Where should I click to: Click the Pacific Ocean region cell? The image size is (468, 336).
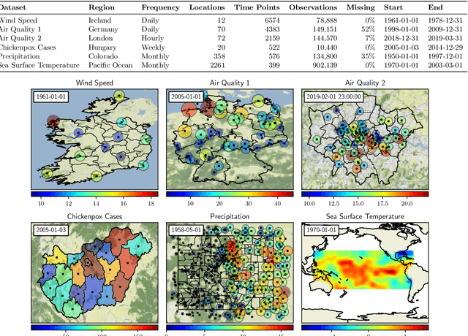click(x=110, y=65)
